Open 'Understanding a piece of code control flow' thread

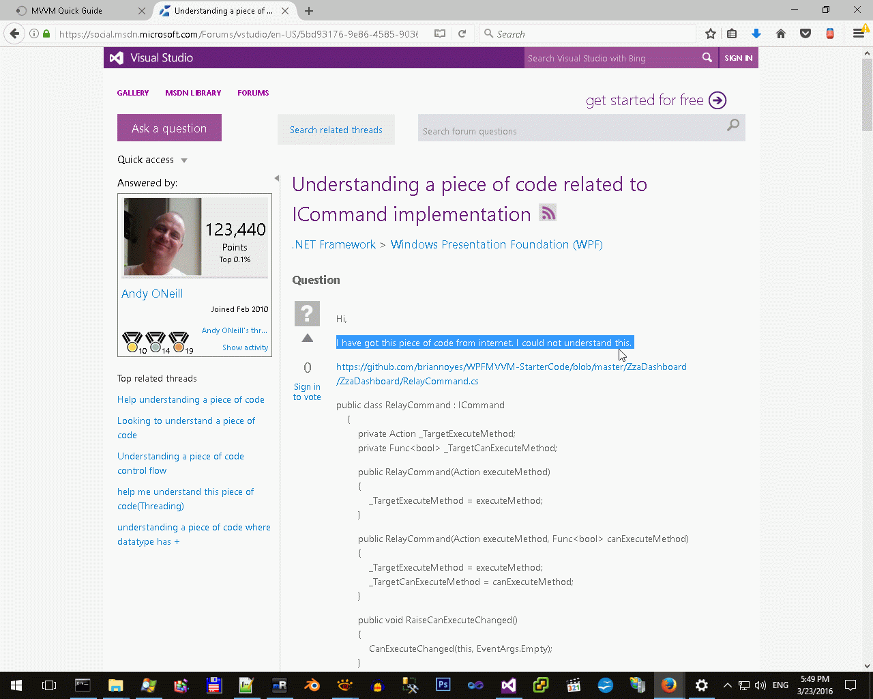coord(181,463)
